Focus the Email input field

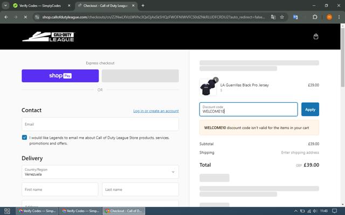pyautogui.click(x=100, y=124)
